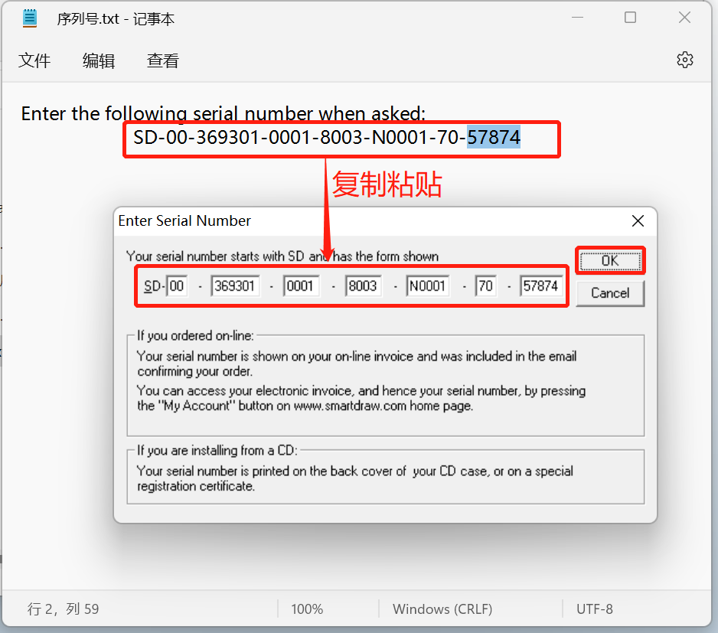Click the UTF-8 encoding status entry
This screenshot has width=718, height=633.
[594, 609]
